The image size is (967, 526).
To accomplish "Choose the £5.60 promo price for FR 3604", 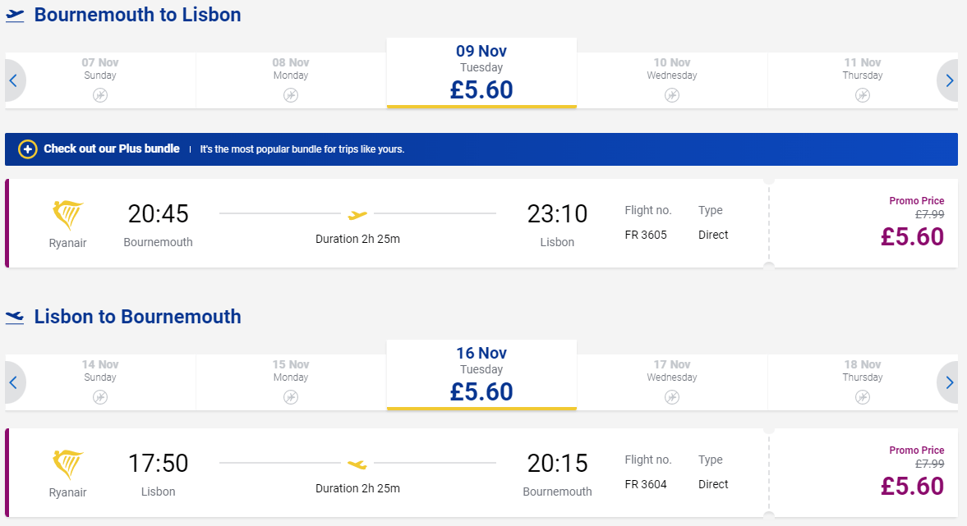I will [912, 487].
